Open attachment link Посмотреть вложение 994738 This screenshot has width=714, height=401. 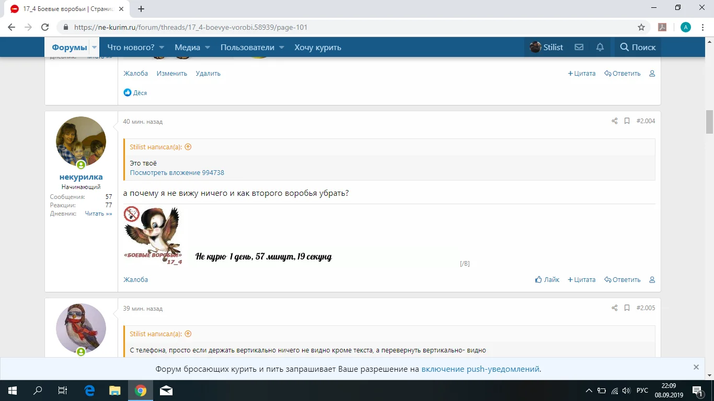[x=177, y=173]
